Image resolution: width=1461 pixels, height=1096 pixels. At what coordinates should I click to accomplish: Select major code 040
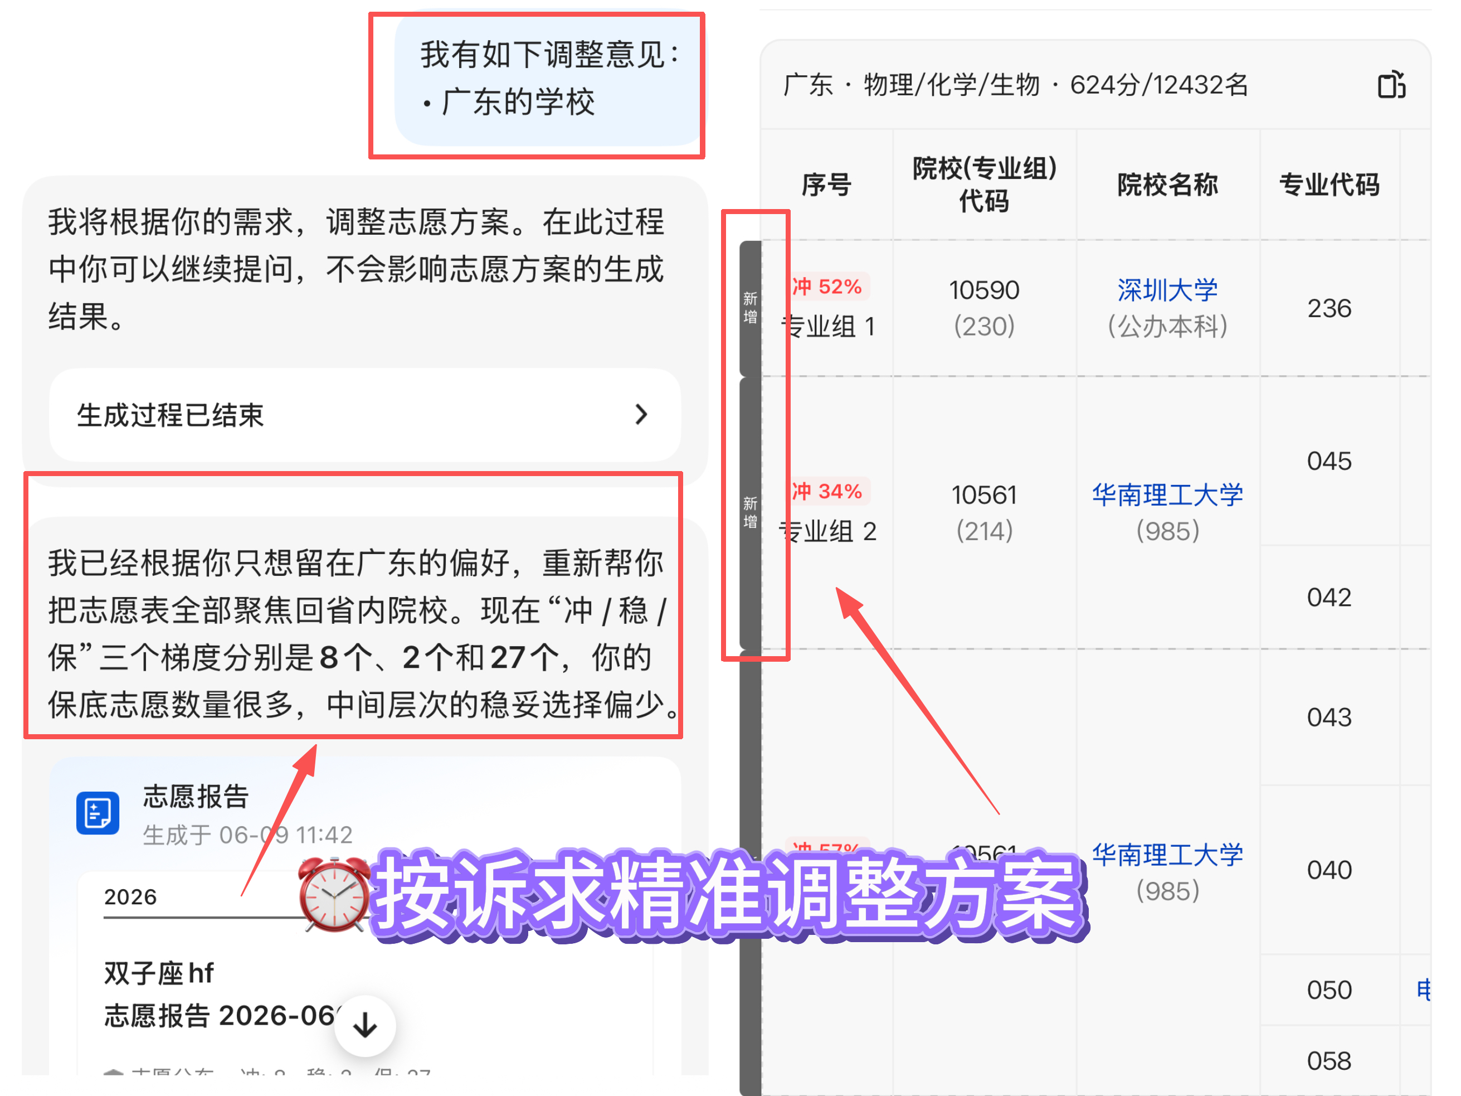click(x=1329, y=870)
